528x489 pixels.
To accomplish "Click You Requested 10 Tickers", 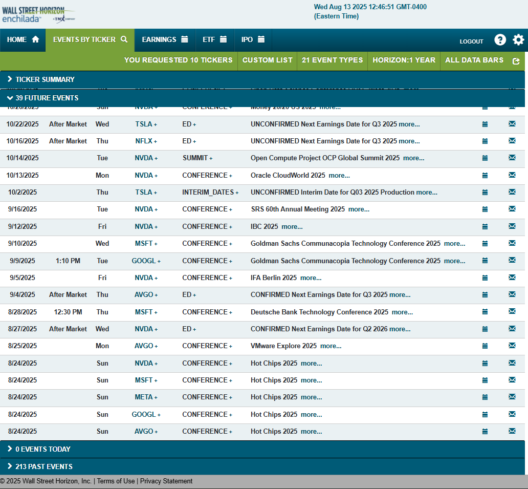I will [x=178, y=60].
